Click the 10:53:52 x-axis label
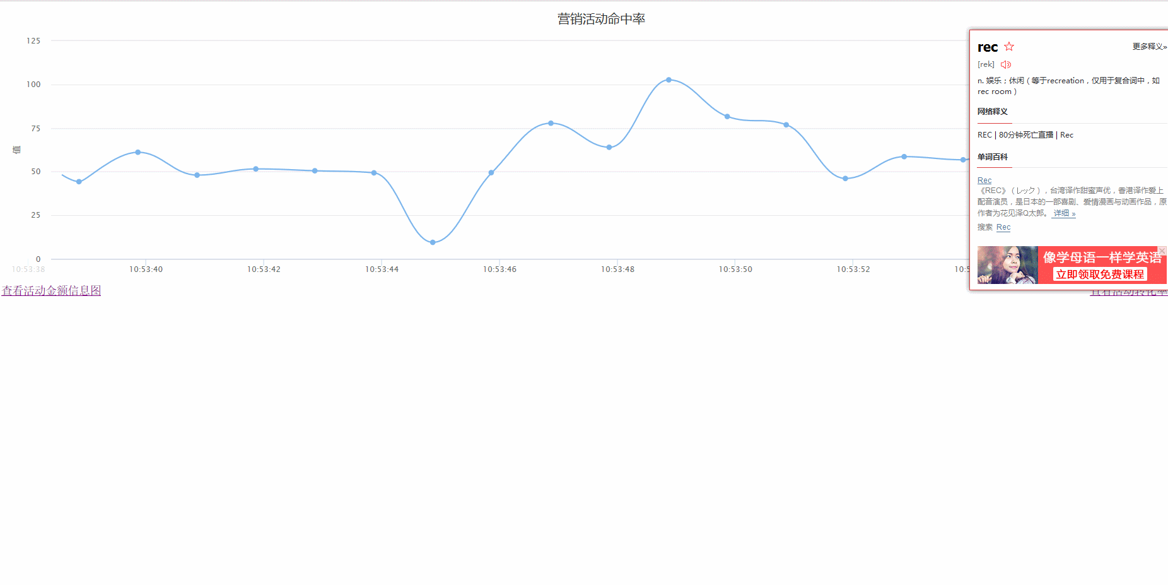This screenshot has height=585, width=1168. (x=853, y=269)
